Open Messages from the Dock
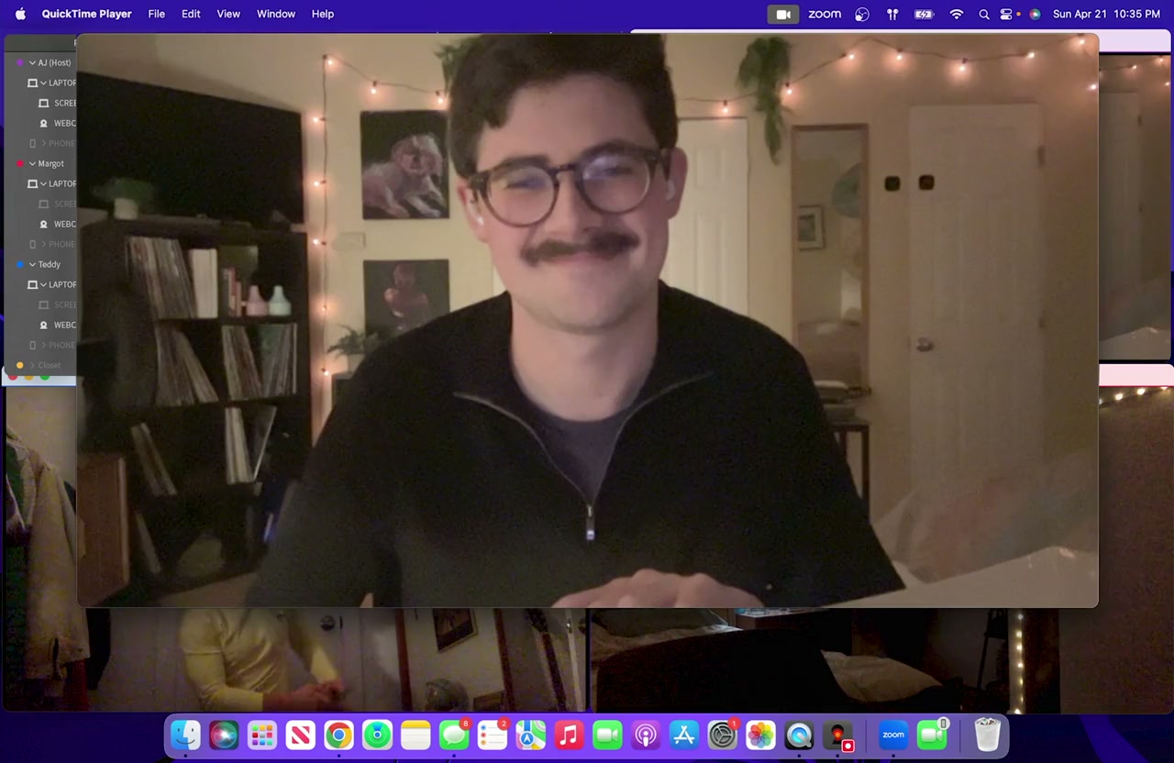The image size is (1174, 763). [453, 735]
